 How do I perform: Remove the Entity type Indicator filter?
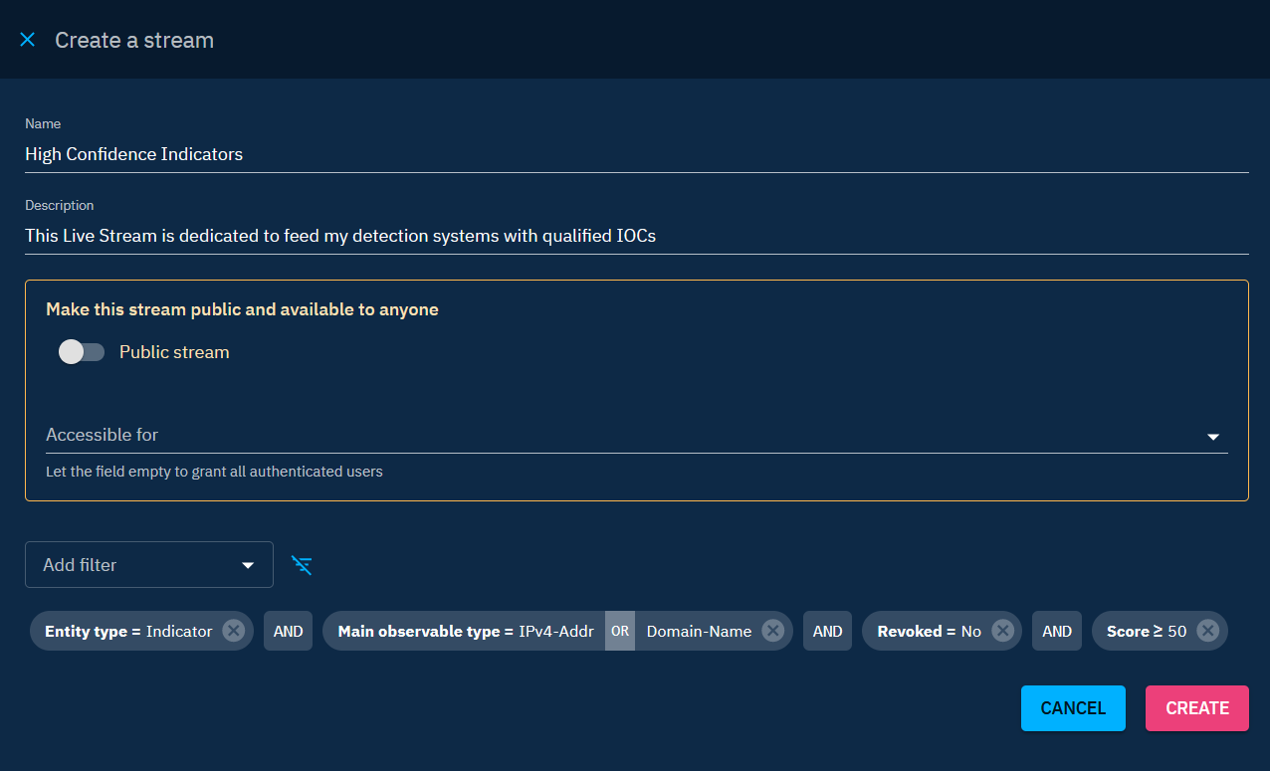tap(233, 631)
